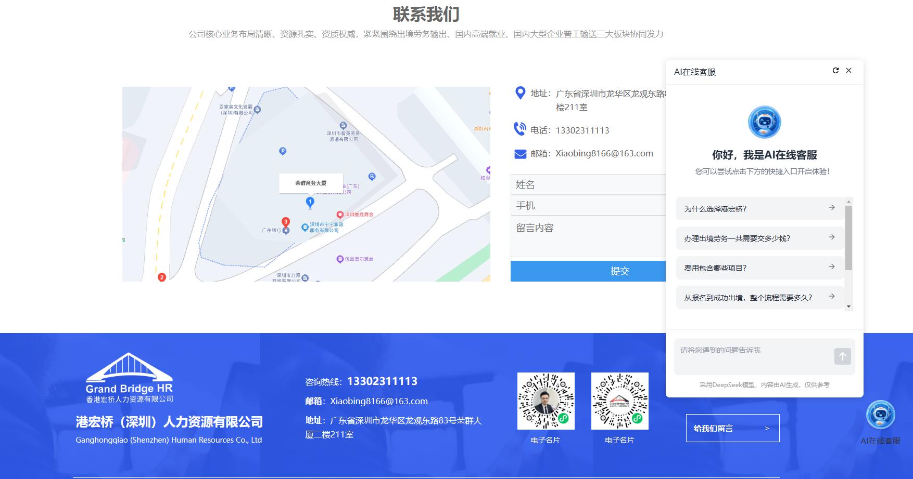The image size is (913, 479).
Task: Click the Grand Bridge HR bridge logo
Action: click(129, 378)
